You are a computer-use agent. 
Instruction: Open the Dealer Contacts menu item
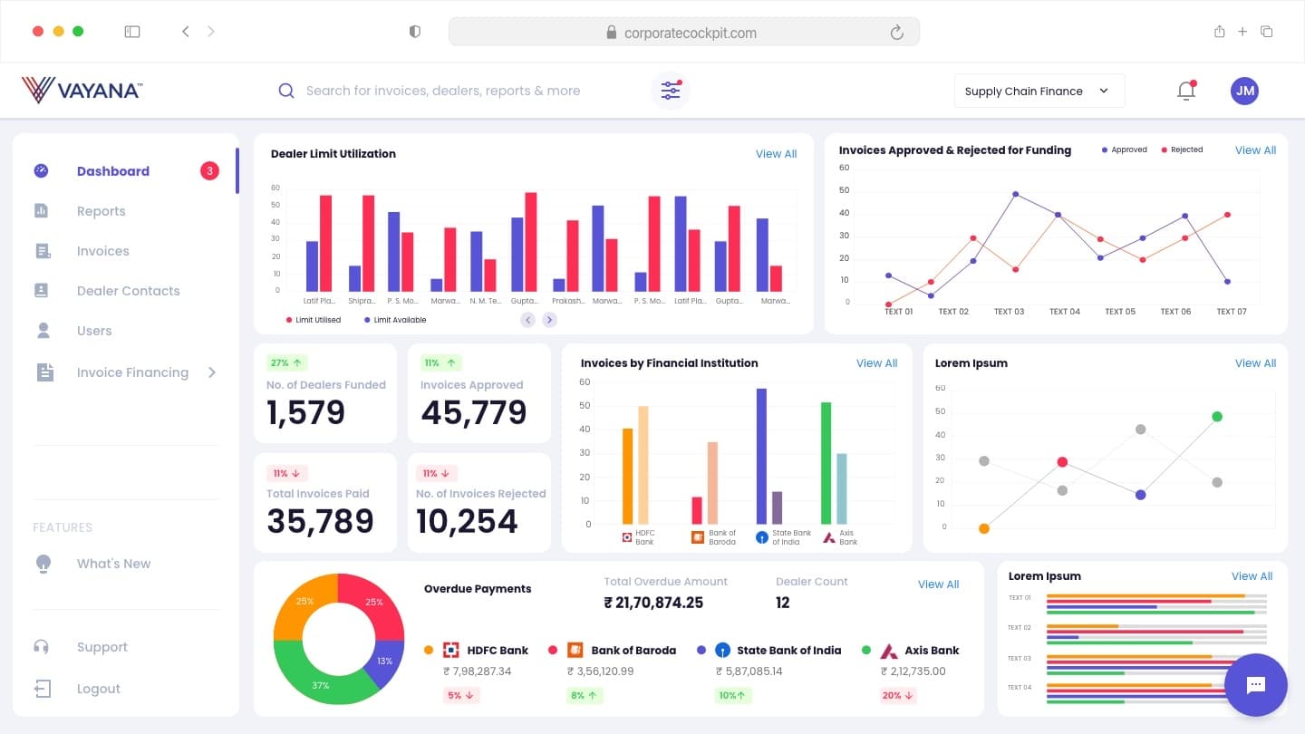coord(129,291)
